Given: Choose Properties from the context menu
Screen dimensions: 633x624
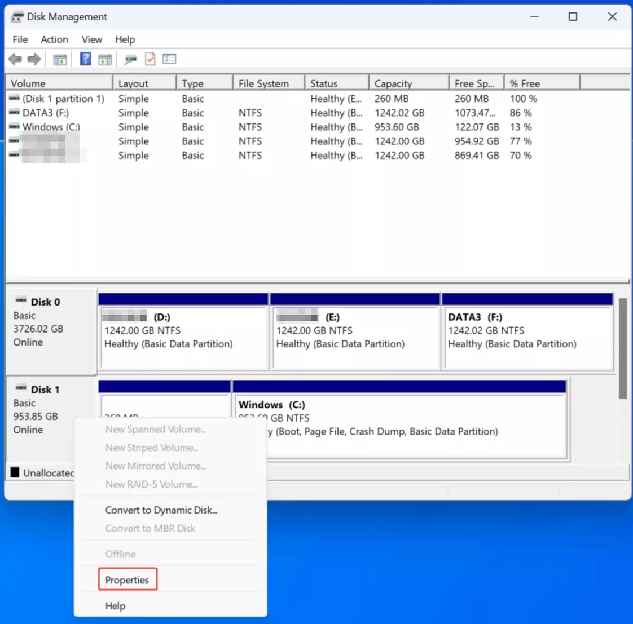Looking at the screenshot, I should coord(128,580).
